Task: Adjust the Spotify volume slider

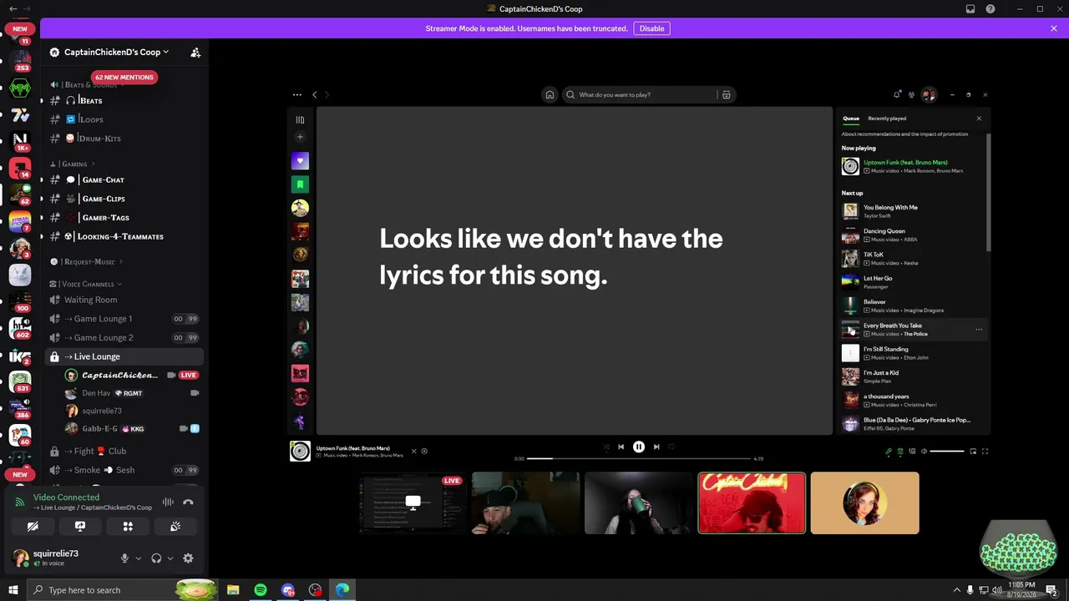Action: tap(947, 451)
